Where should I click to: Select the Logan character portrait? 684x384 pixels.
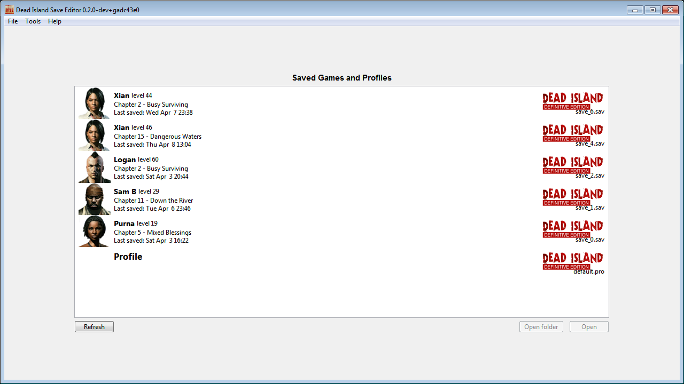tap(95, 167)
